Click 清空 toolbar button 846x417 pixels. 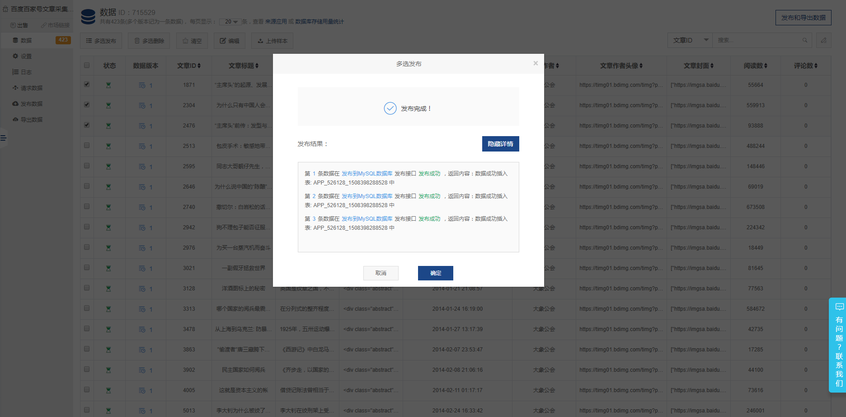[x=192, y=41]
